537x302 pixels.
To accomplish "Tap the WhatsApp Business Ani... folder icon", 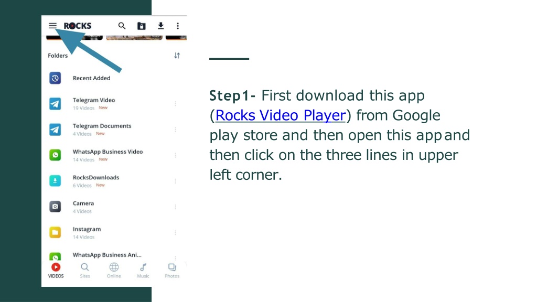I will pos(55,257).
